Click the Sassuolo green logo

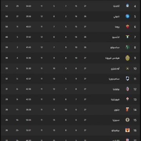coord(127,47)
